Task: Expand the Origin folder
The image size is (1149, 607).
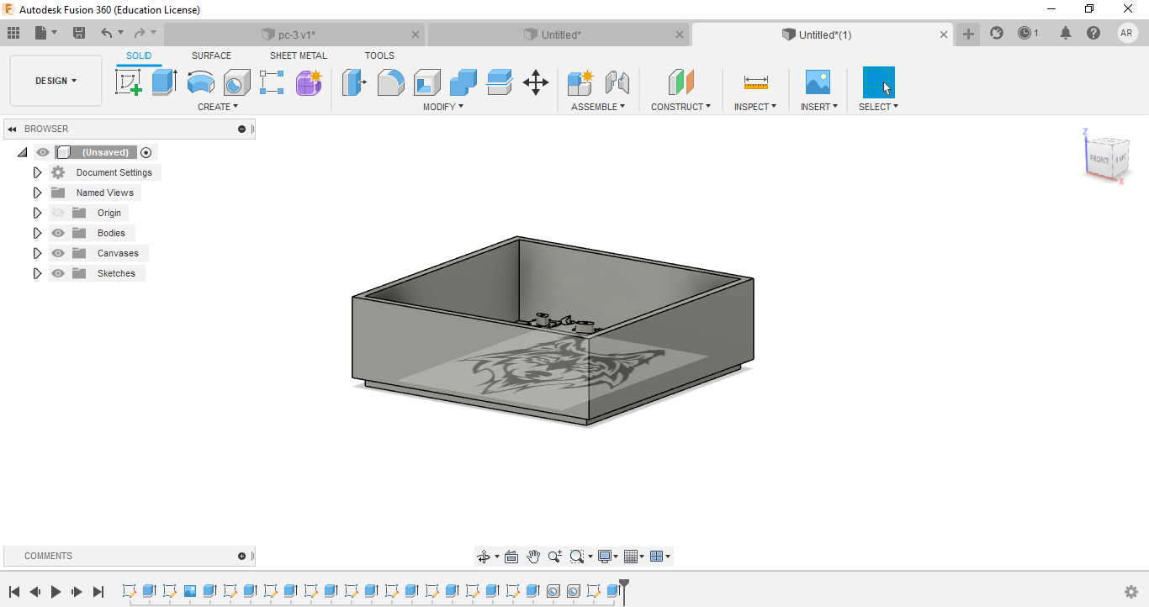Action: [37, 213]
